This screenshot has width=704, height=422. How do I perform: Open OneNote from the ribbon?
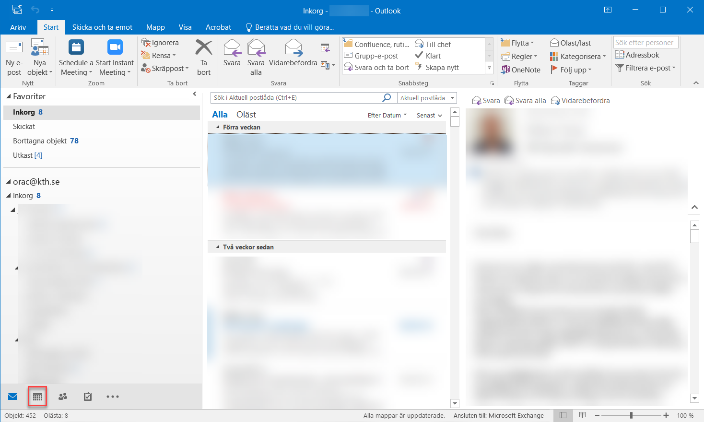[x=520, y=70]
